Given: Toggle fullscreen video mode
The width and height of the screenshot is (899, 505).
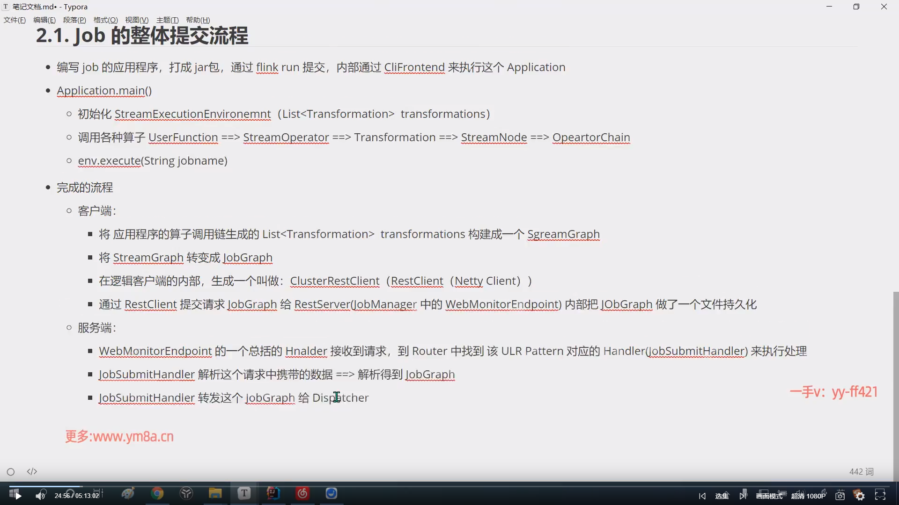Looking at the screenshot, I should (x=880, y=495).
